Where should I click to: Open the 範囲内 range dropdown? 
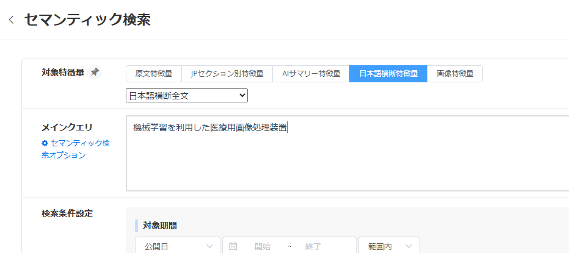point(388,246)
